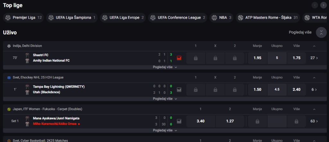
Task: Open statistics icon for Ayukawa/Namigata tennis match
Action: click(179, 121)
